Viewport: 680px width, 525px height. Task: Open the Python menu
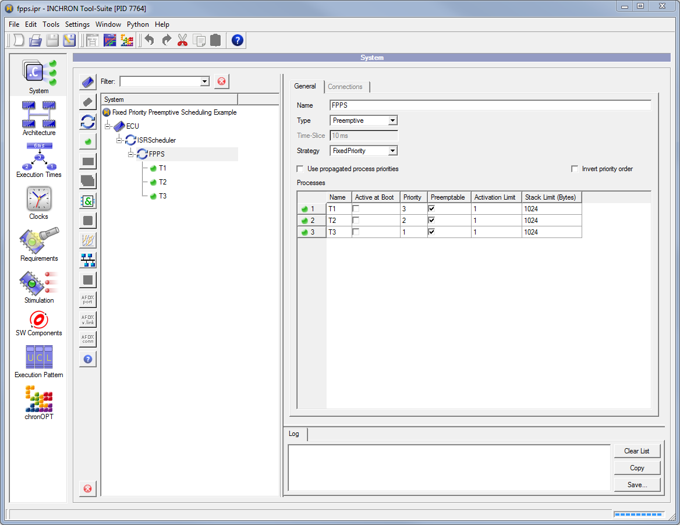(138, 24)
